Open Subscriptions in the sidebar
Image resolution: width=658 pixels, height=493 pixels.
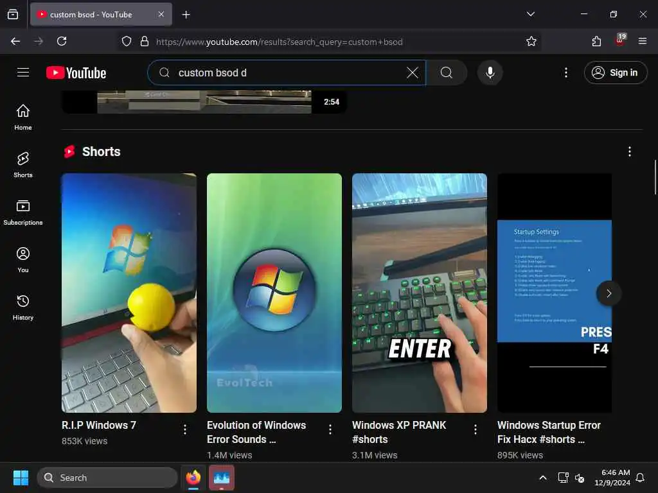[23, 212]
